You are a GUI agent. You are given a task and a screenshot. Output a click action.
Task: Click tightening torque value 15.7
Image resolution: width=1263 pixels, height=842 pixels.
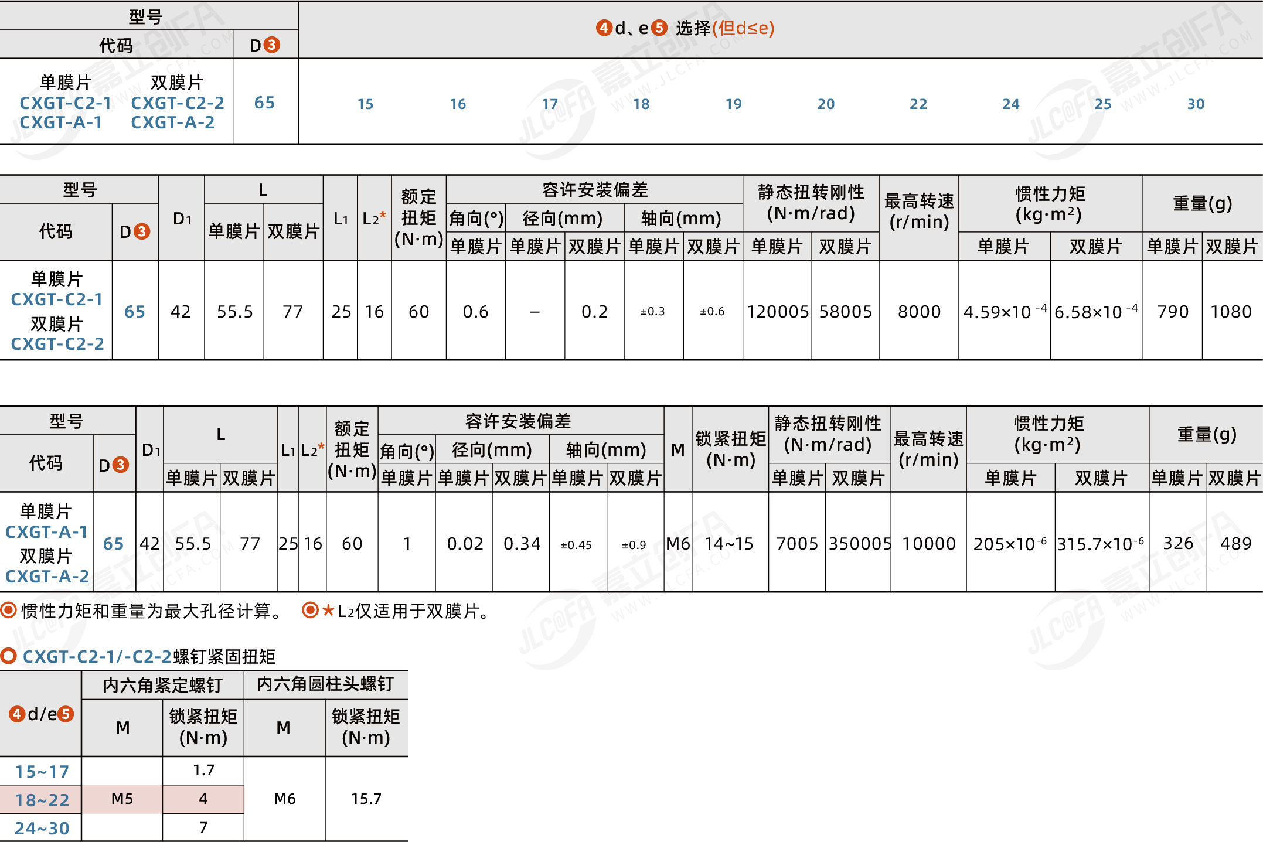point(366,799)
